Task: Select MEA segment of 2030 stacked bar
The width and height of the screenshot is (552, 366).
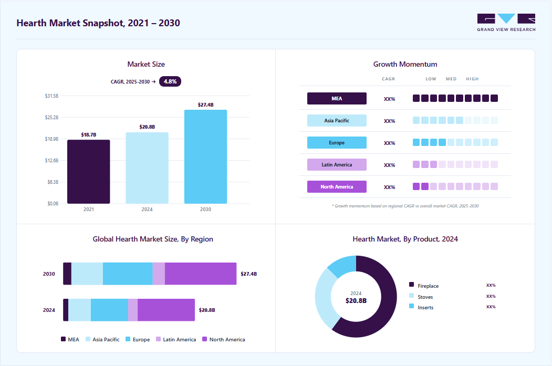Action: point(67,274)
